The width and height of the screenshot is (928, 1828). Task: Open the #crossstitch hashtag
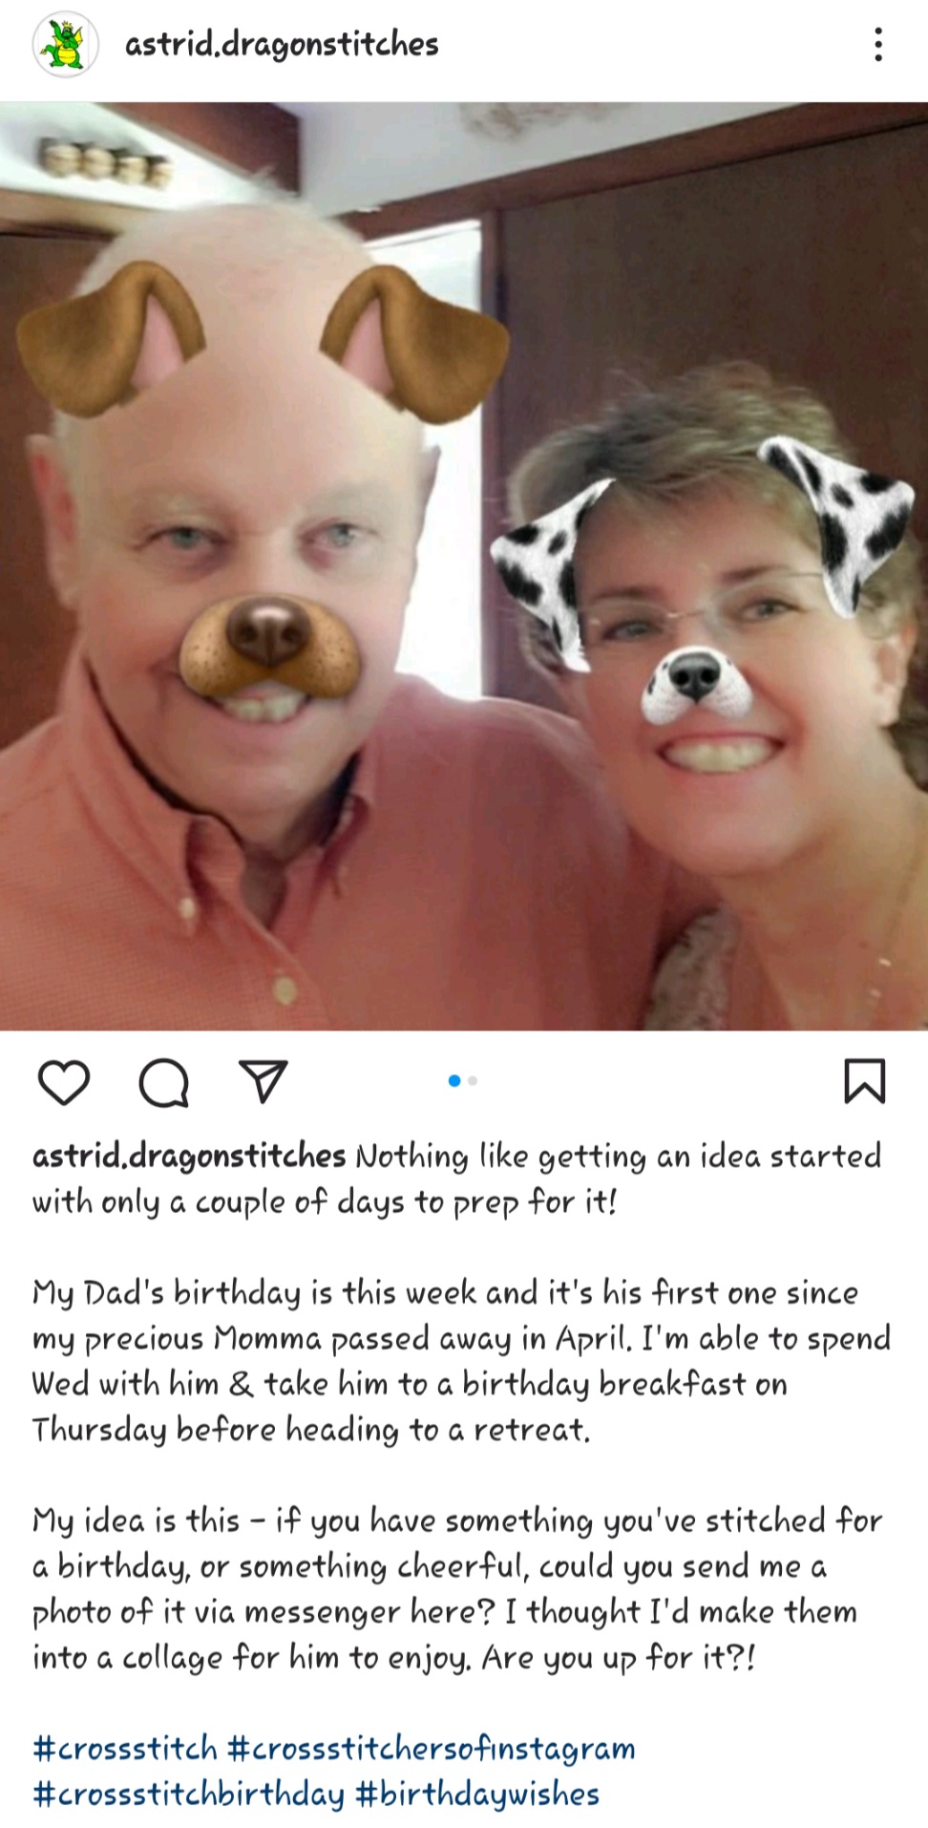click(x=125, y=1749)
